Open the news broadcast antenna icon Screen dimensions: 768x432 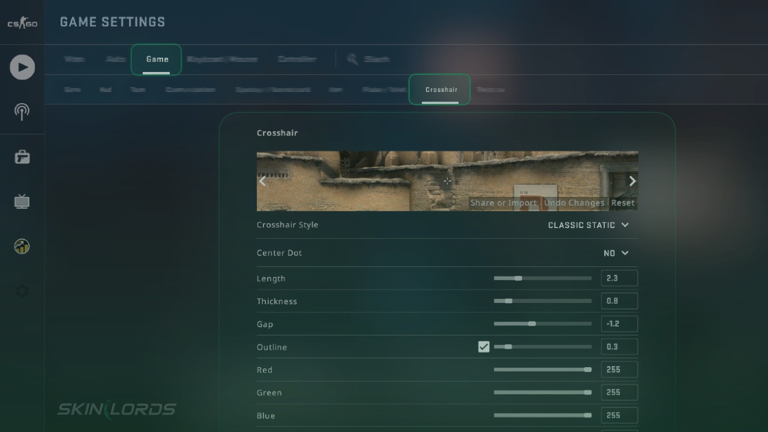point(22,112)
